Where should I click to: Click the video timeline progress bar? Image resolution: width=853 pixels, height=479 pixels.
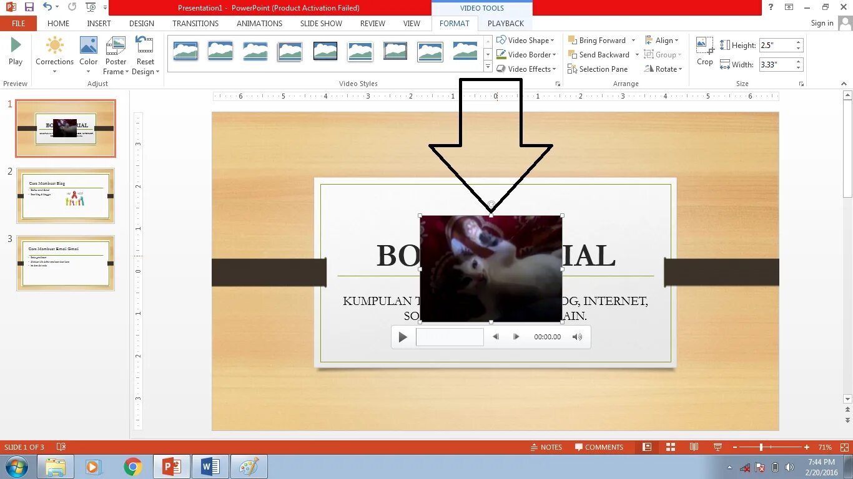(450, 337)
